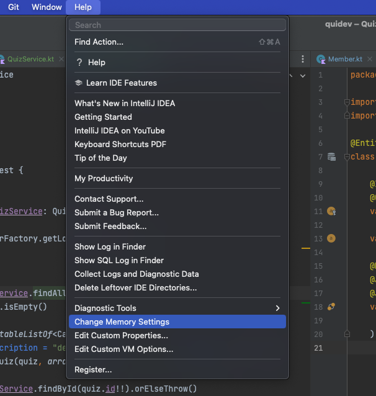Click the gutter icon on line 11
This screenshot has width=376, height=396.
(331, 211)
